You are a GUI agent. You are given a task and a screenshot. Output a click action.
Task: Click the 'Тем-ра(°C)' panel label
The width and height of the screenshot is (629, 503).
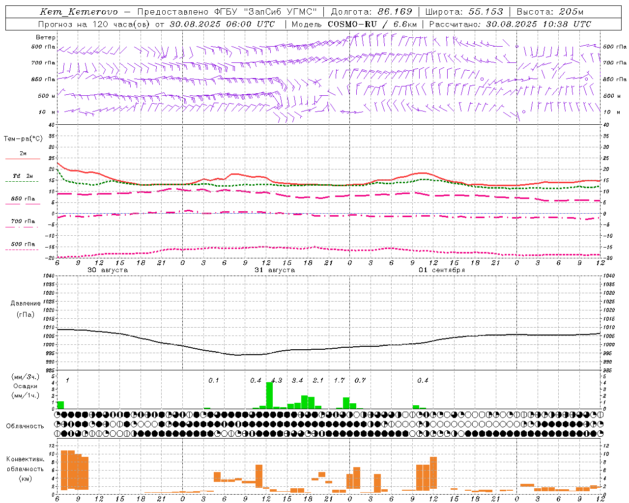click(x=23, y=139)
